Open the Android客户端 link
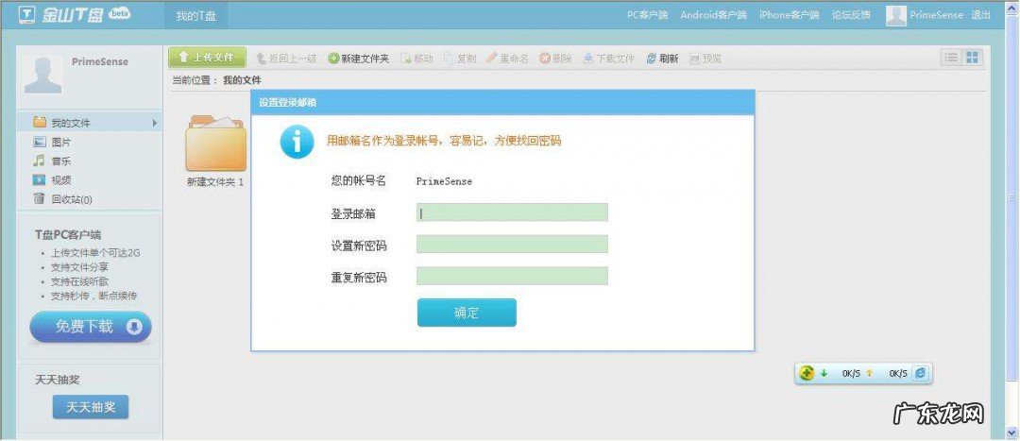Image resolution: width=1020 pixels, height=441 pixels. coord(714,15)
